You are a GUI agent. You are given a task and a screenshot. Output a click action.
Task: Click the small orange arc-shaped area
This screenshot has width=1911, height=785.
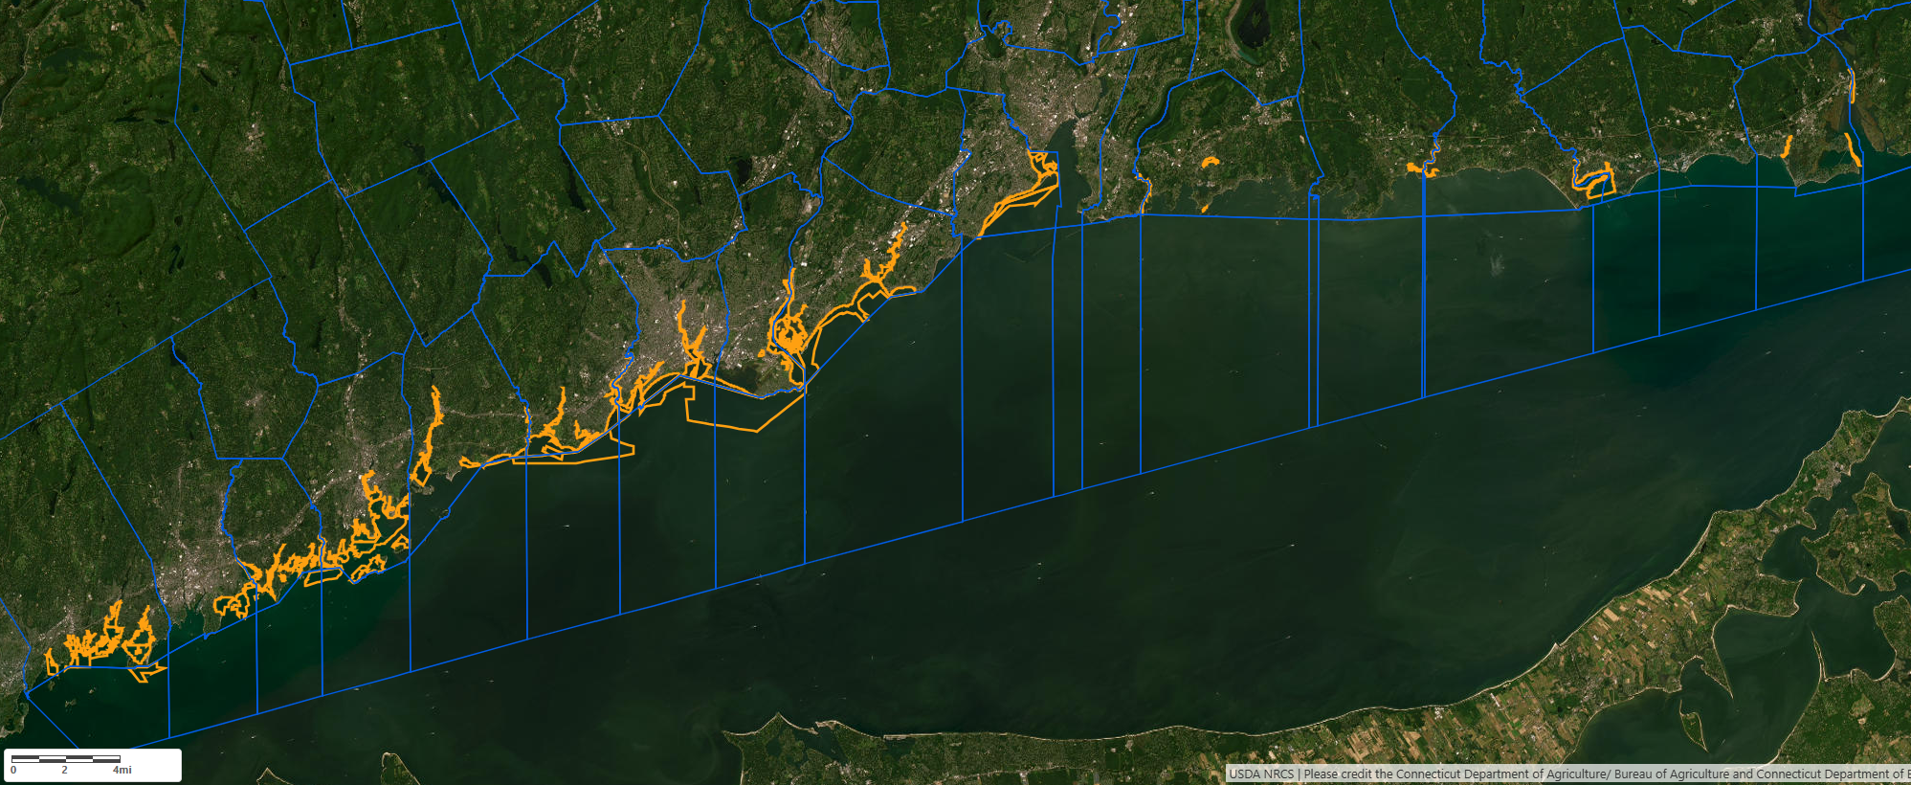tap(1210, 161)
